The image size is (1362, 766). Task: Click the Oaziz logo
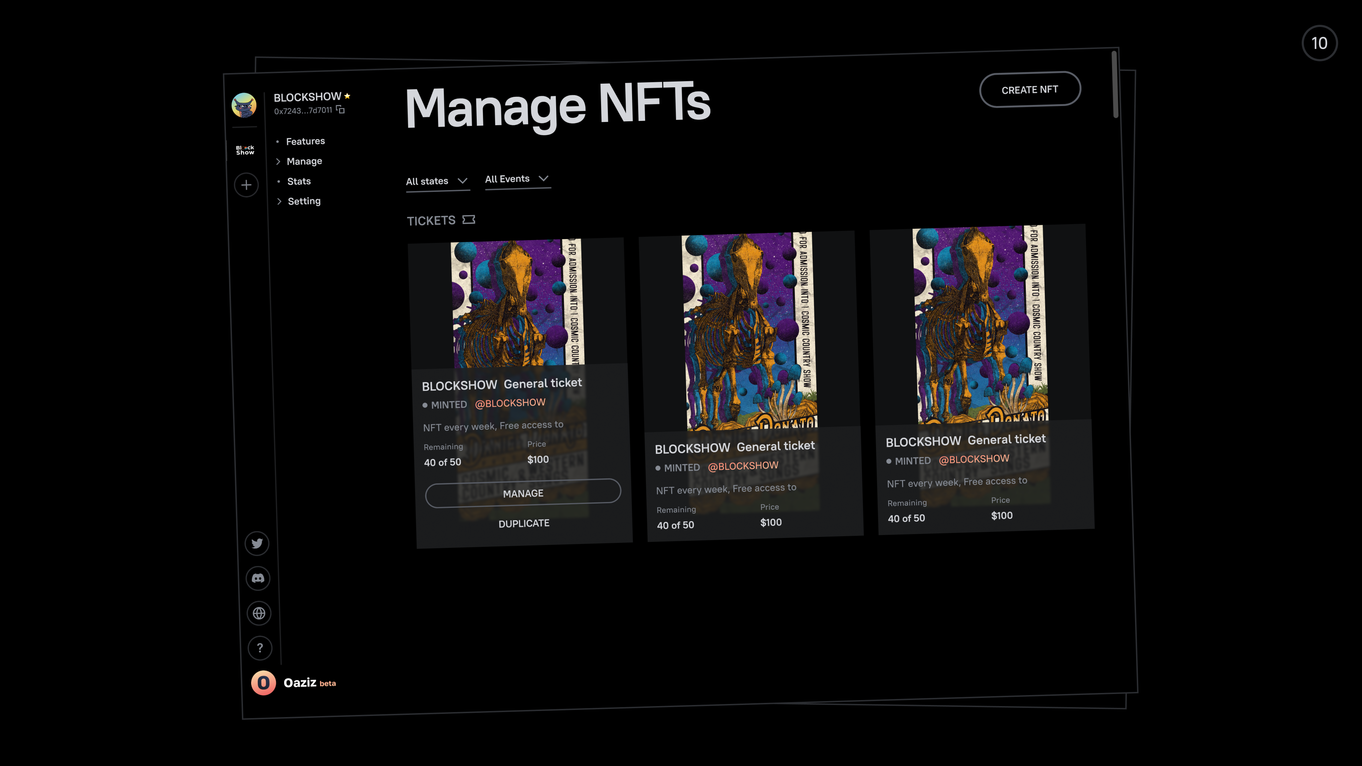point(263,683)
